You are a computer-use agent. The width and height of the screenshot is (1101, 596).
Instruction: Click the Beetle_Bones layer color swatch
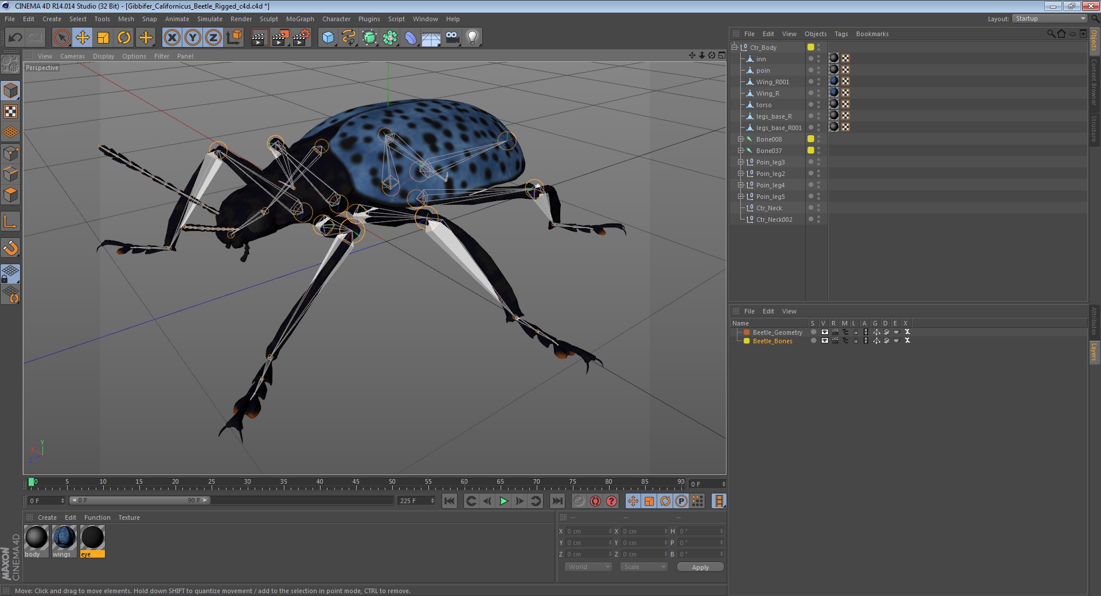coord(747,341)
